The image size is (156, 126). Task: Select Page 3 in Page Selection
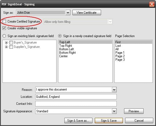(133, 60)
